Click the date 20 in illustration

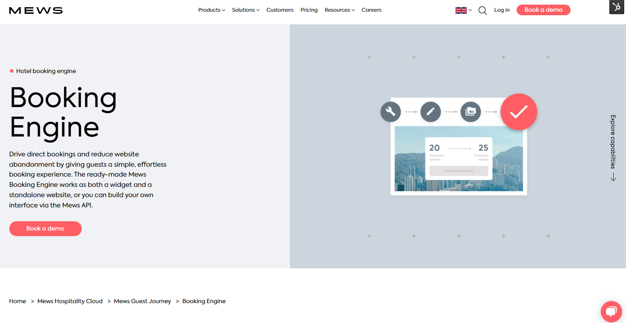click(434, 148)
